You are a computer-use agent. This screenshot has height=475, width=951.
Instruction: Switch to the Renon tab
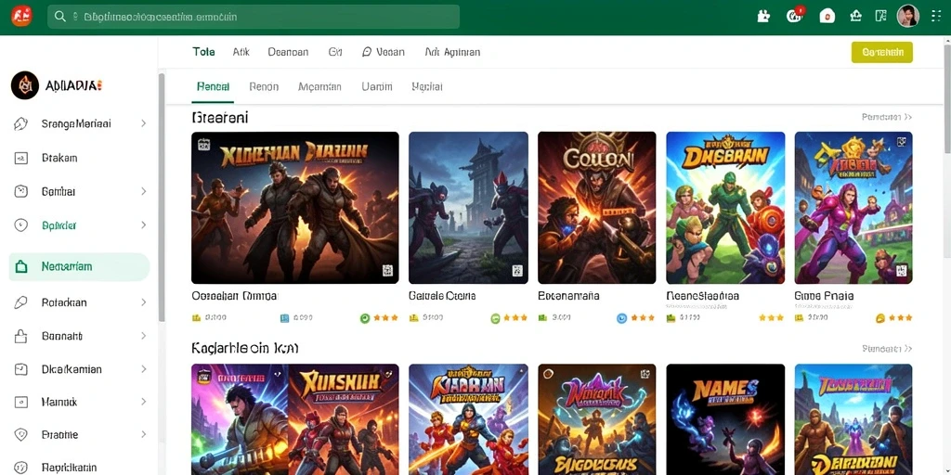(x=264, y=87)
